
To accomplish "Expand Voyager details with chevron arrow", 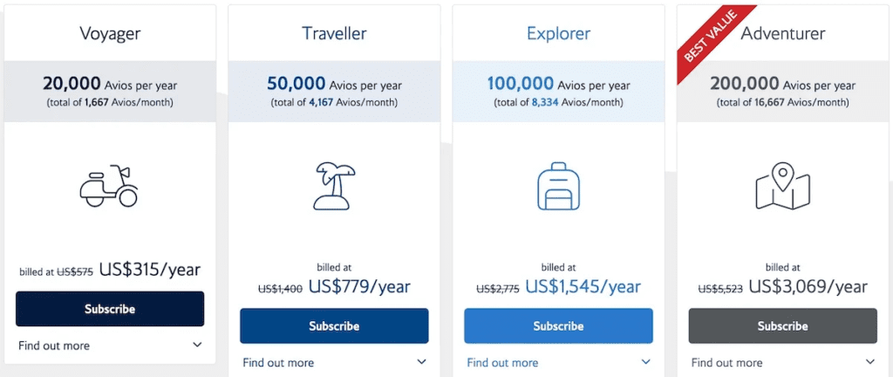I will tap(197, 345).
